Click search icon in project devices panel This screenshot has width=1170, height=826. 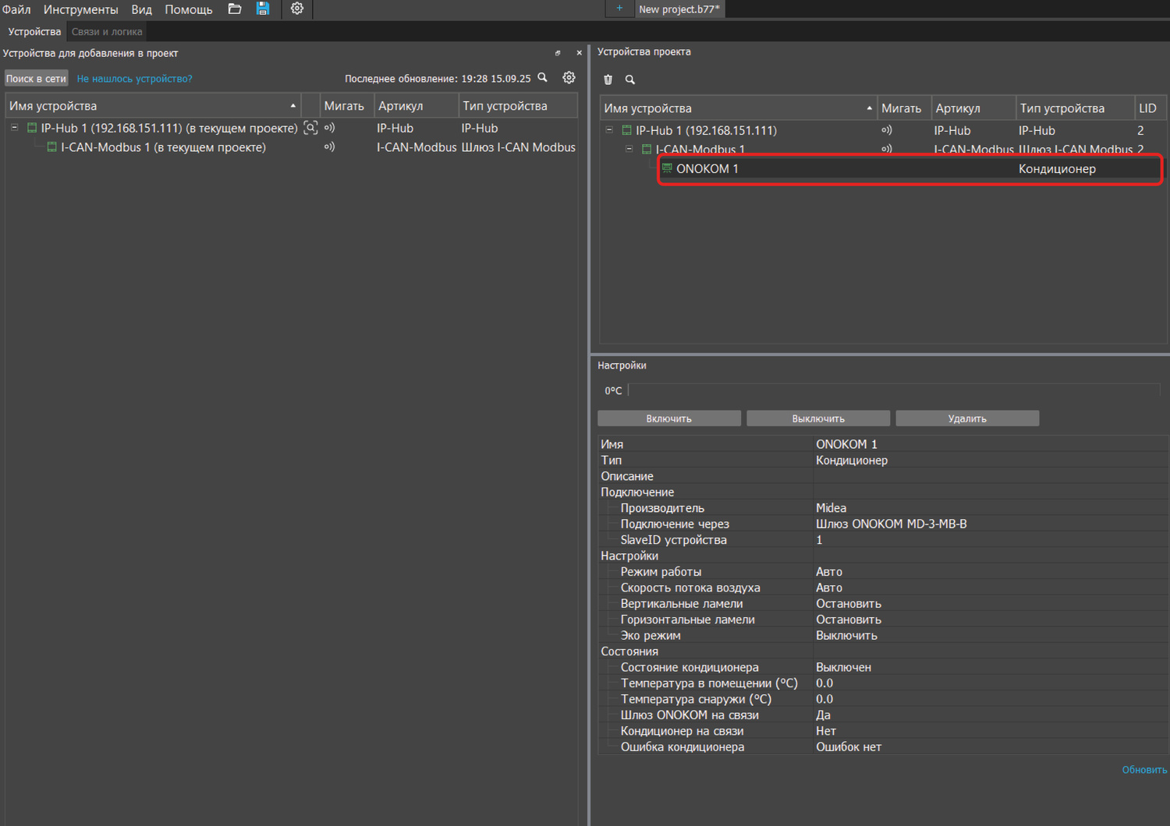[x=630, y=79]
